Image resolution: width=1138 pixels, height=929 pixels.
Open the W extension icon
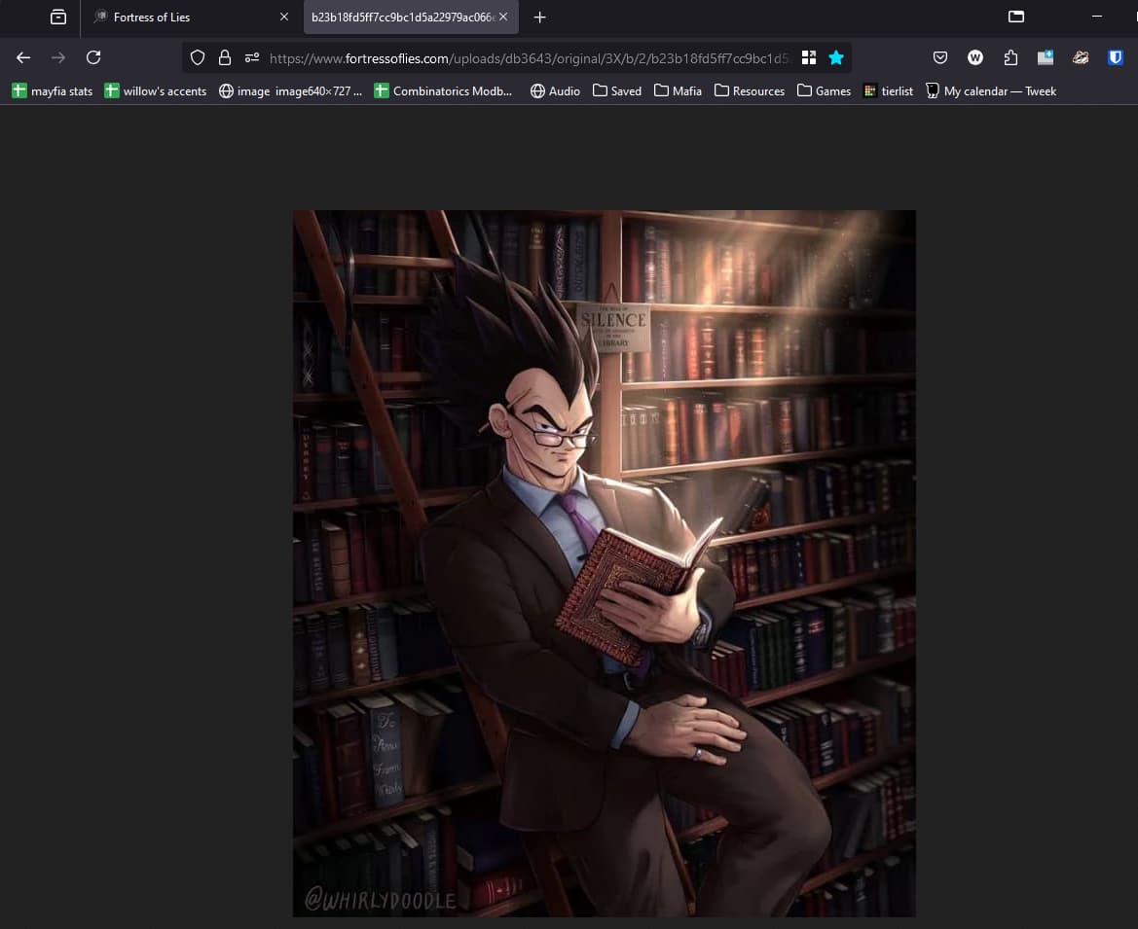[x=975, y=58]
